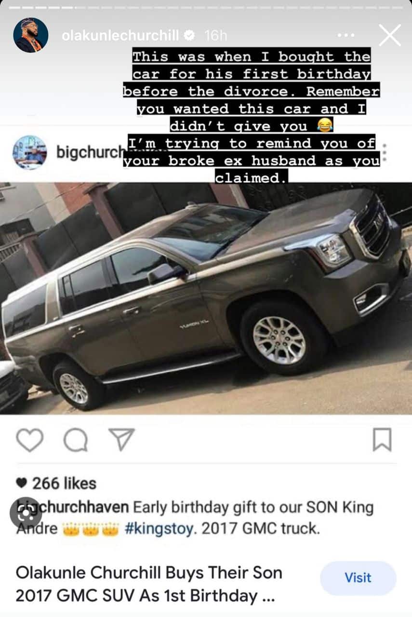Tap the paper plane share icon

[121, 439]
